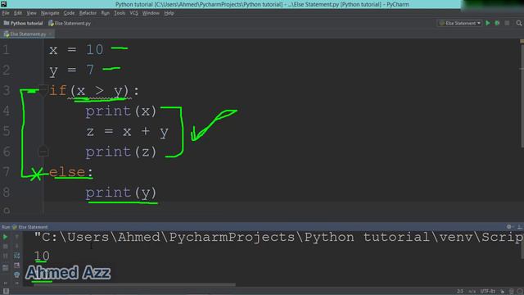The width and height of the screenshot is (524, 295).
Task: Click the down arrow in Run panel
Action: pyautogui.click(x=16, y=247)
